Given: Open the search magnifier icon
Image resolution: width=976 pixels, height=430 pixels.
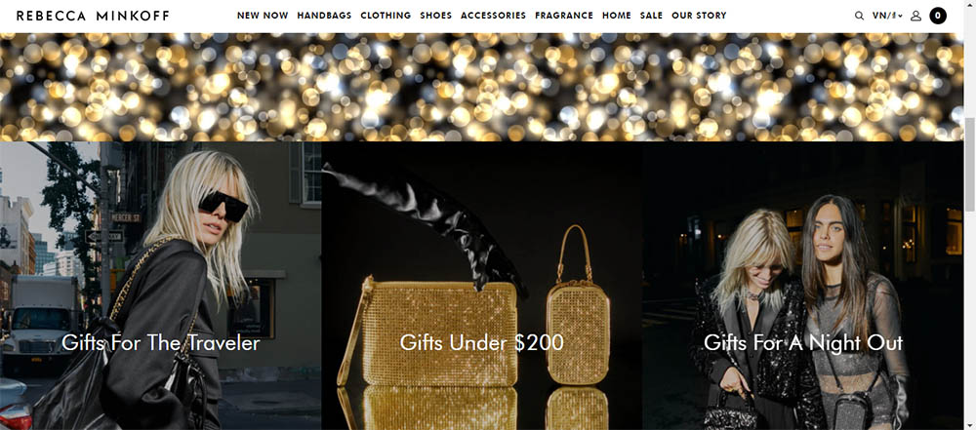Looking at the screenshot, I should [x=859, y=16].
